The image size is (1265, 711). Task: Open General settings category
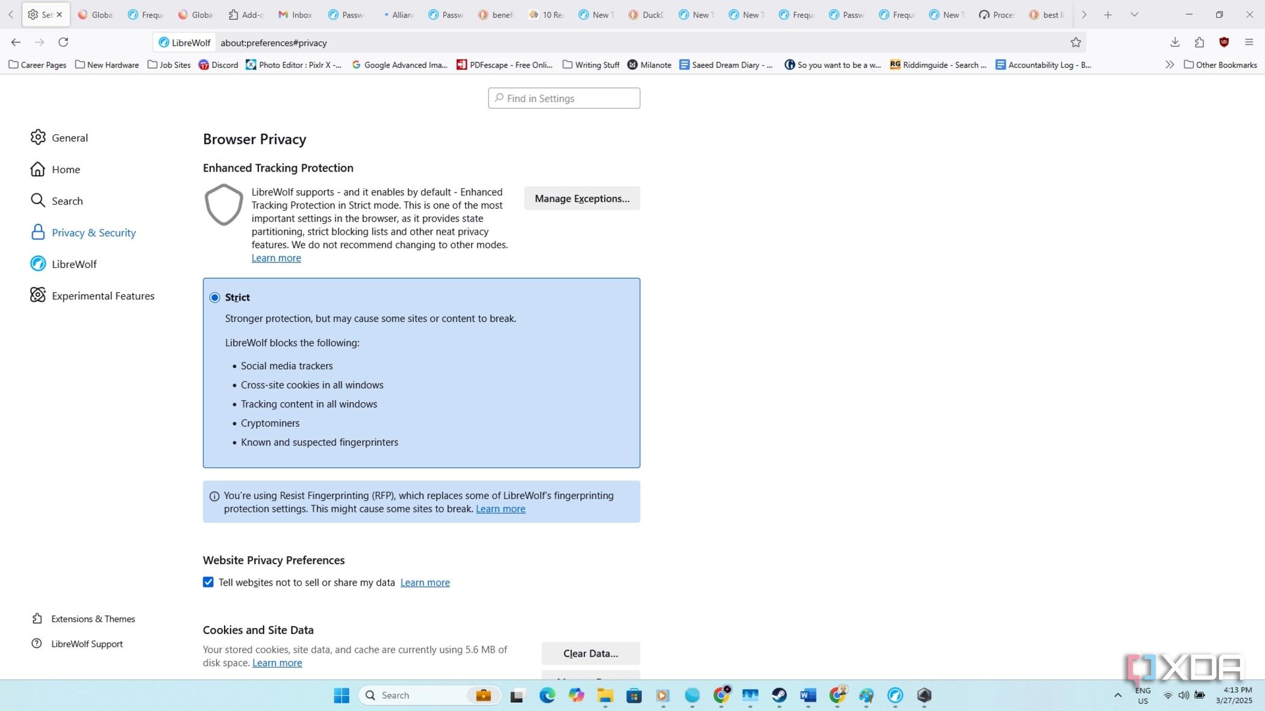[59, 137]
